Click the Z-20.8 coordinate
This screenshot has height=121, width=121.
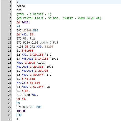point(30,63)
